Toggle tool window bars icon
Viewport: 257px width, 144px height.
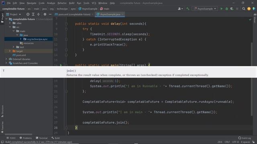[x=2, y=142]
